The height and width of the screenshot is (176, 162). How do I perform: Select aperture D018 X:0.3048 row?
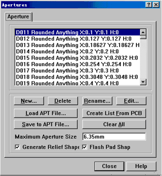pos(77,77)
